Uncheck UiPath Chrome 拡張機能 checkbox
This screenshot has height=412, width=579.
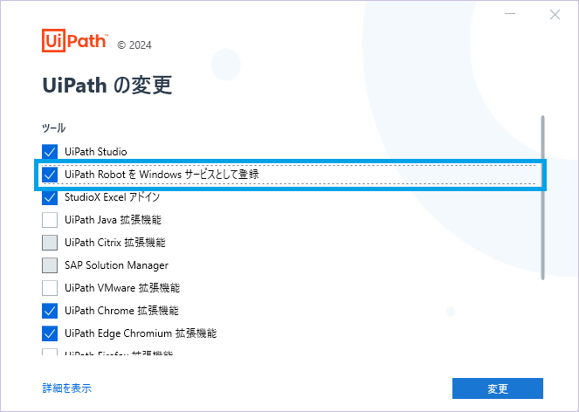click(x=50, y=311)
